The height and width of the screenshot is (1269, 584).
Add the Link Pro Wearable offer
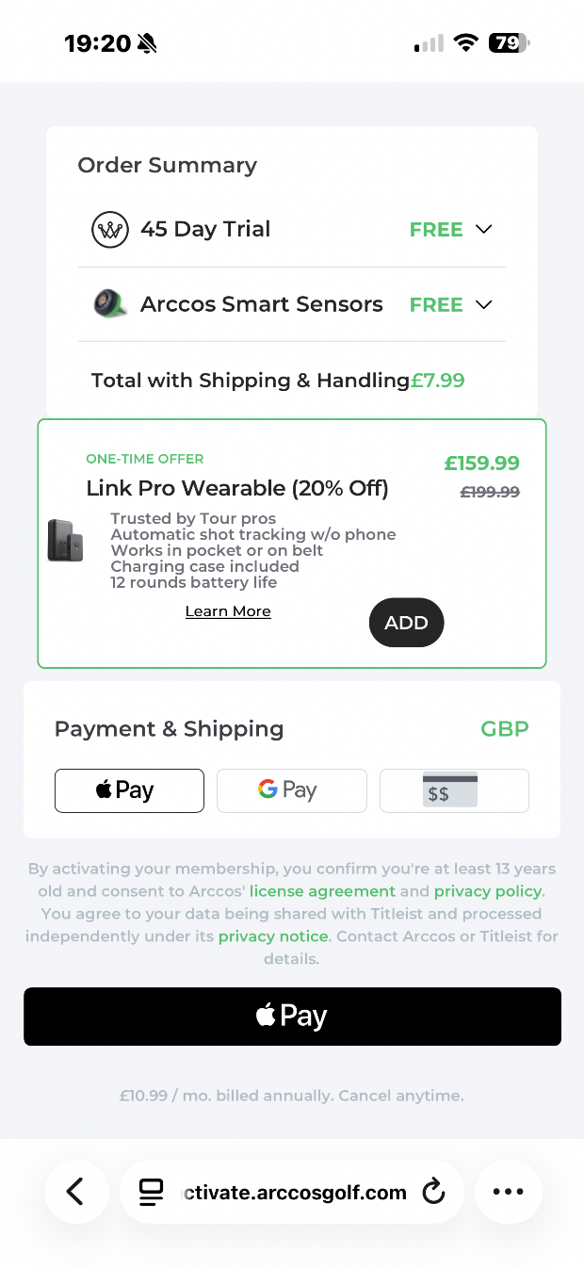tap(406, 623)
